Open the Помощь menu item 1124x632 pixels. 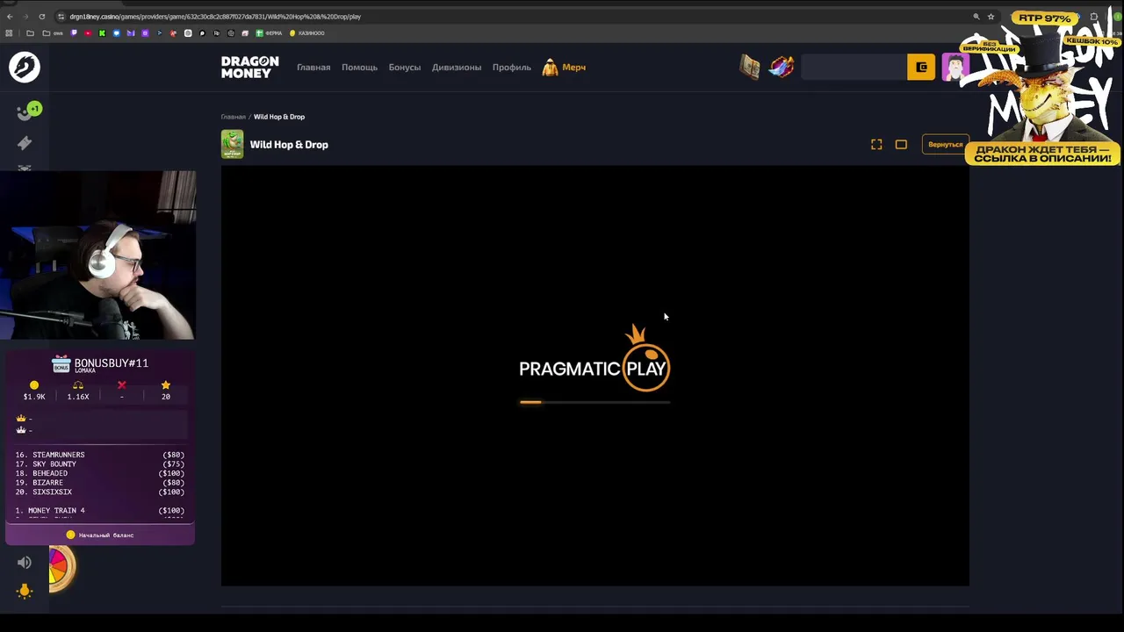click(x=359, y=68)
